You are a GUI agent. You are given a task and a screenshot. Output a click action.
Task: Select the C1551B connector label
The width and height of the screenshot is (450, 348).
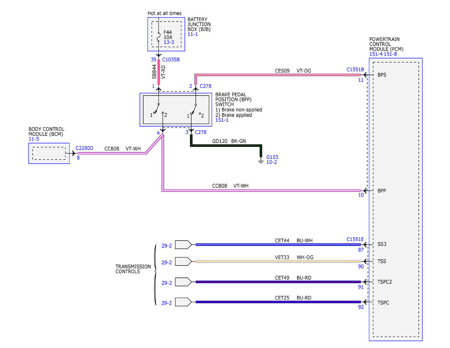(x=355, y=70)
